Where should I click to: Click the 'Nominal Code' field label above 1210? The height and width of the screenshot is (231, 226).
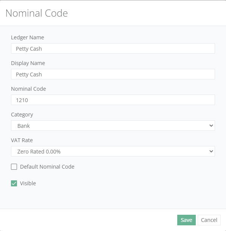[x=28, y=89]
